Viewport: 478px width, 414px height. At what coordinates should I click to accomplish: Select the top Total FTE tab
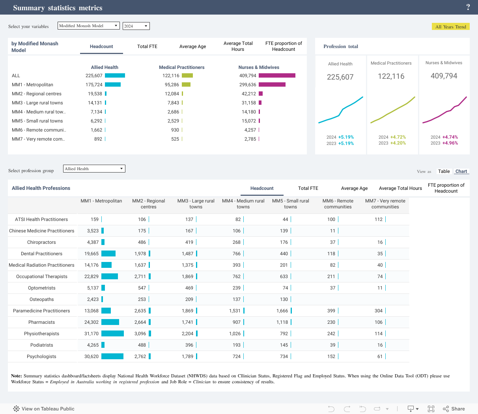147,46
